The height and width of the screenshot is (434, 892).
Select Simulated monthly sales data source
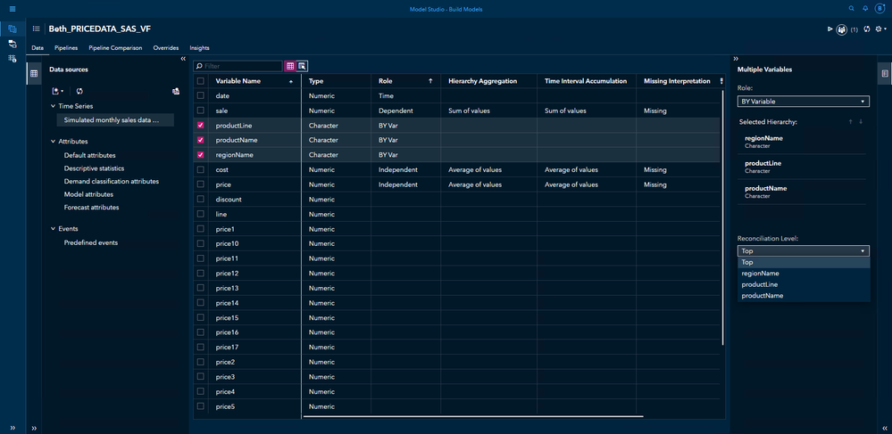pos(115,120)
